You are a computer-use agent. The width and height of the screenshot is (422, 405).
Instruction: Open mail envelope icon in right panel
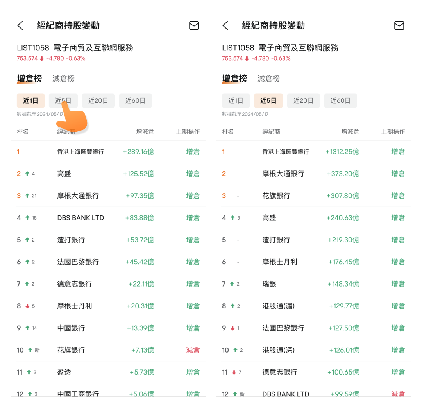coord(399,26)
